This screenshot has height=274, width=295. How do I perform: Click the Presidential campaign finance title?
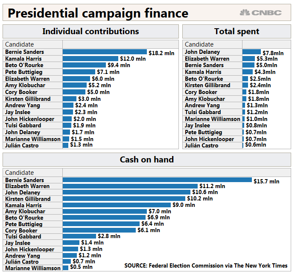coord(98,13)
